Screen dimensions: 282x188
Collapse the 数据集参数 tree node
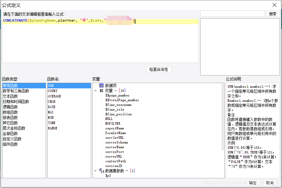coord(96,171)
